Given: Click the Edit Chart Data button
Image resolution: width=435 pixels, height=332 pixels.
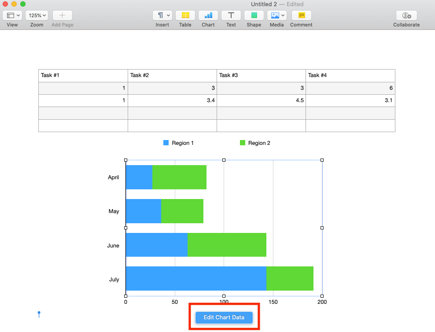Looking at the screenshot, I should click(x=224, y=317).
